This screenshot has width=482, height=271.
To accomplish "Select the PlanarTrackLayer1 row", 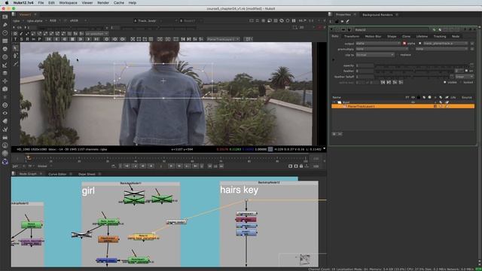I will [403, 106].
